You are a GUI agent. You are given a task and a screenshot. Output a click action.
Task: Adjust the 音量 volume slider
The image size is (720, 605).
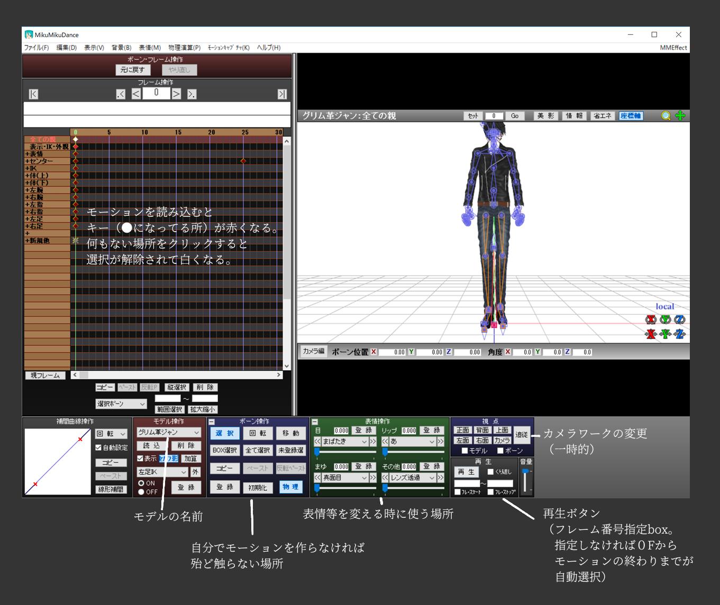[x=526, y=481]
